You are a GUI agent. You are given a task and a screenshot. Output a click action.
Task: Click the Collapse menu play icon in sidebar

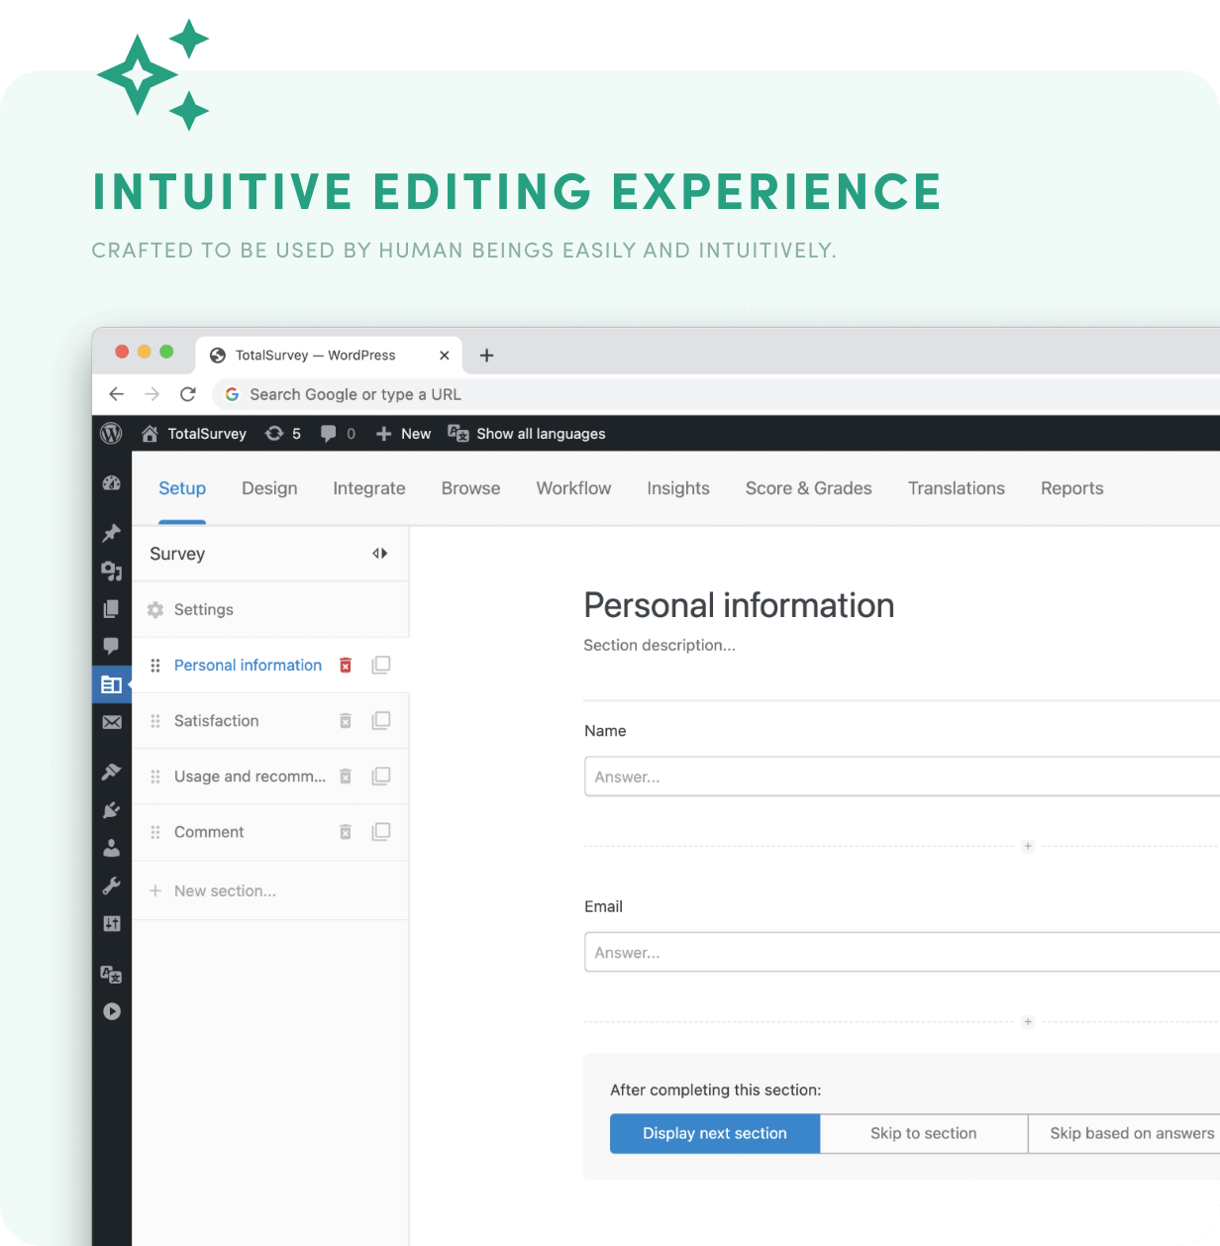[x=112, y=1011]
